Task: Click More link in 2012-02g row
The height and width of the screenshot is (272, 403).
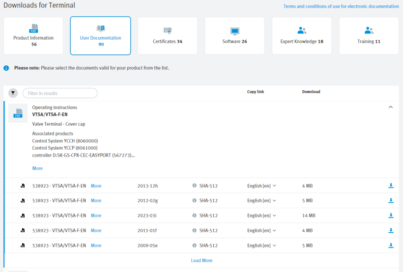Action: point(96,201)
